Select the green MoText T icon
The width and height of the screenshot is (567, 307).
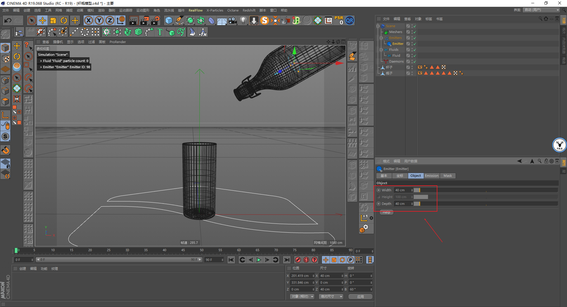click(x=160, y=32)
